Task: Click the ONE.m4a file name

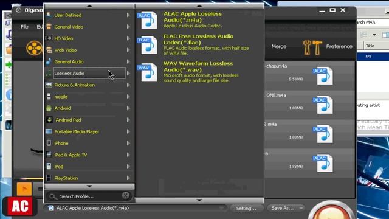Action: (276, 95)
